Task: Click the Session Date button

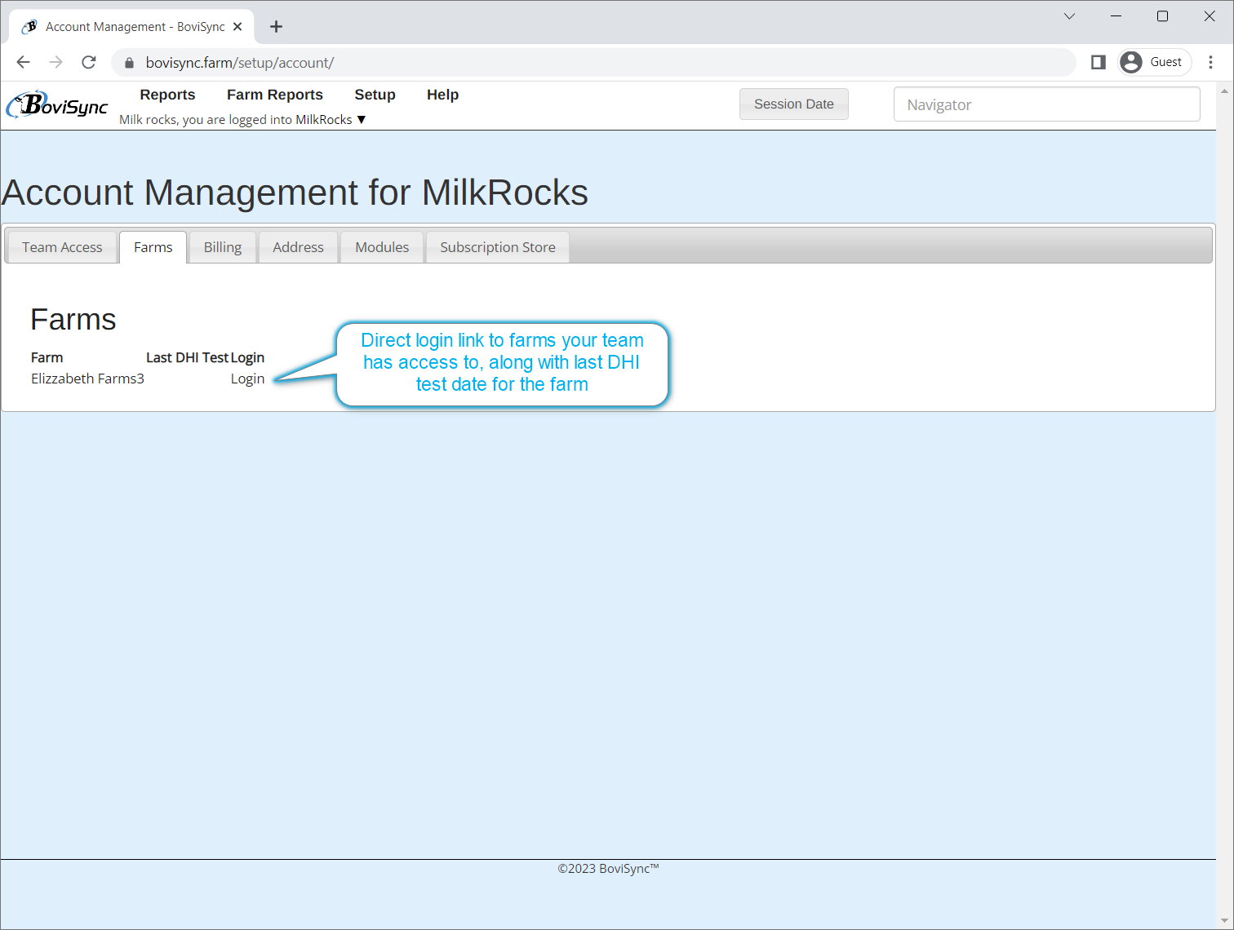Action: coord(794,104)
